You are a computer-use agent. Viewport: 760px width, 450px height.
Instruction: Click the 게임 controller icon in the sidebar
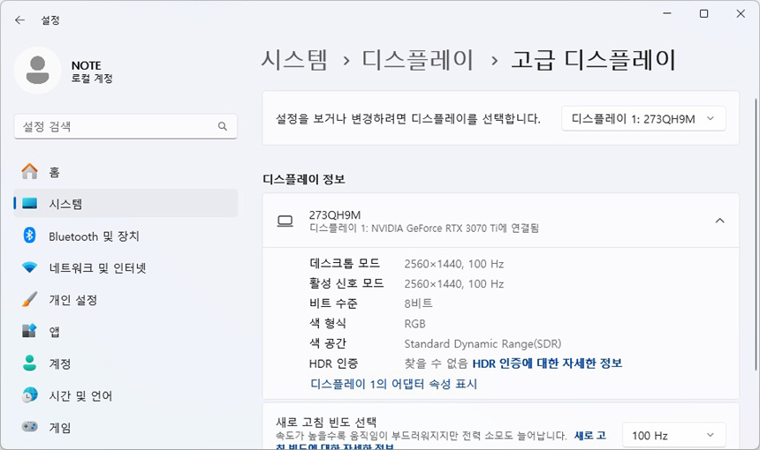point(30,427)
